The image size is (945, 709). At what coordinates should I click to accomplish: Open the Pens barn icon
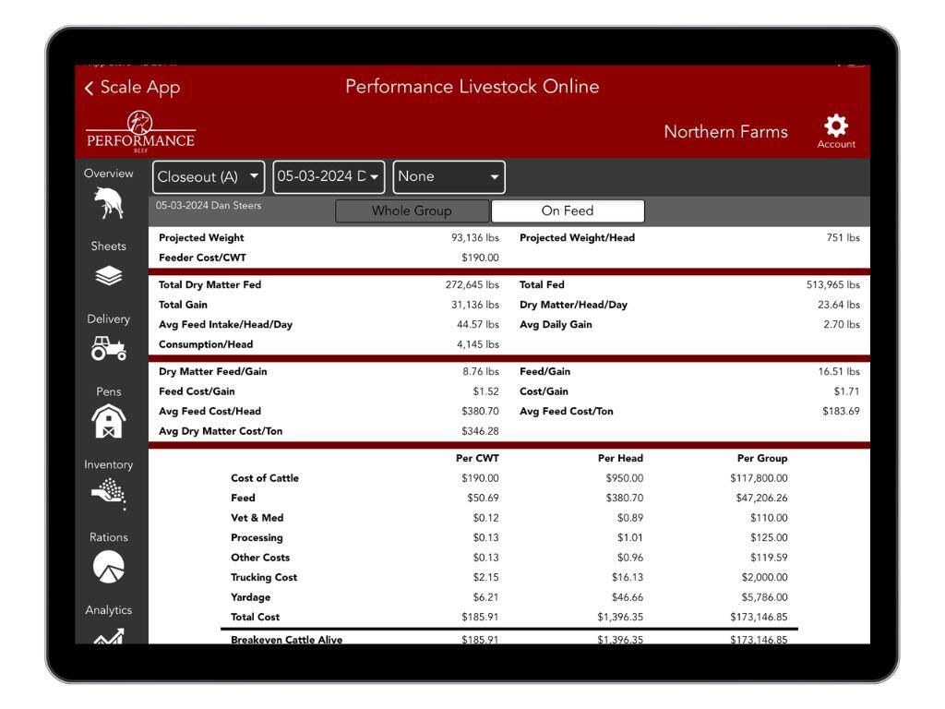pos(109,421)
